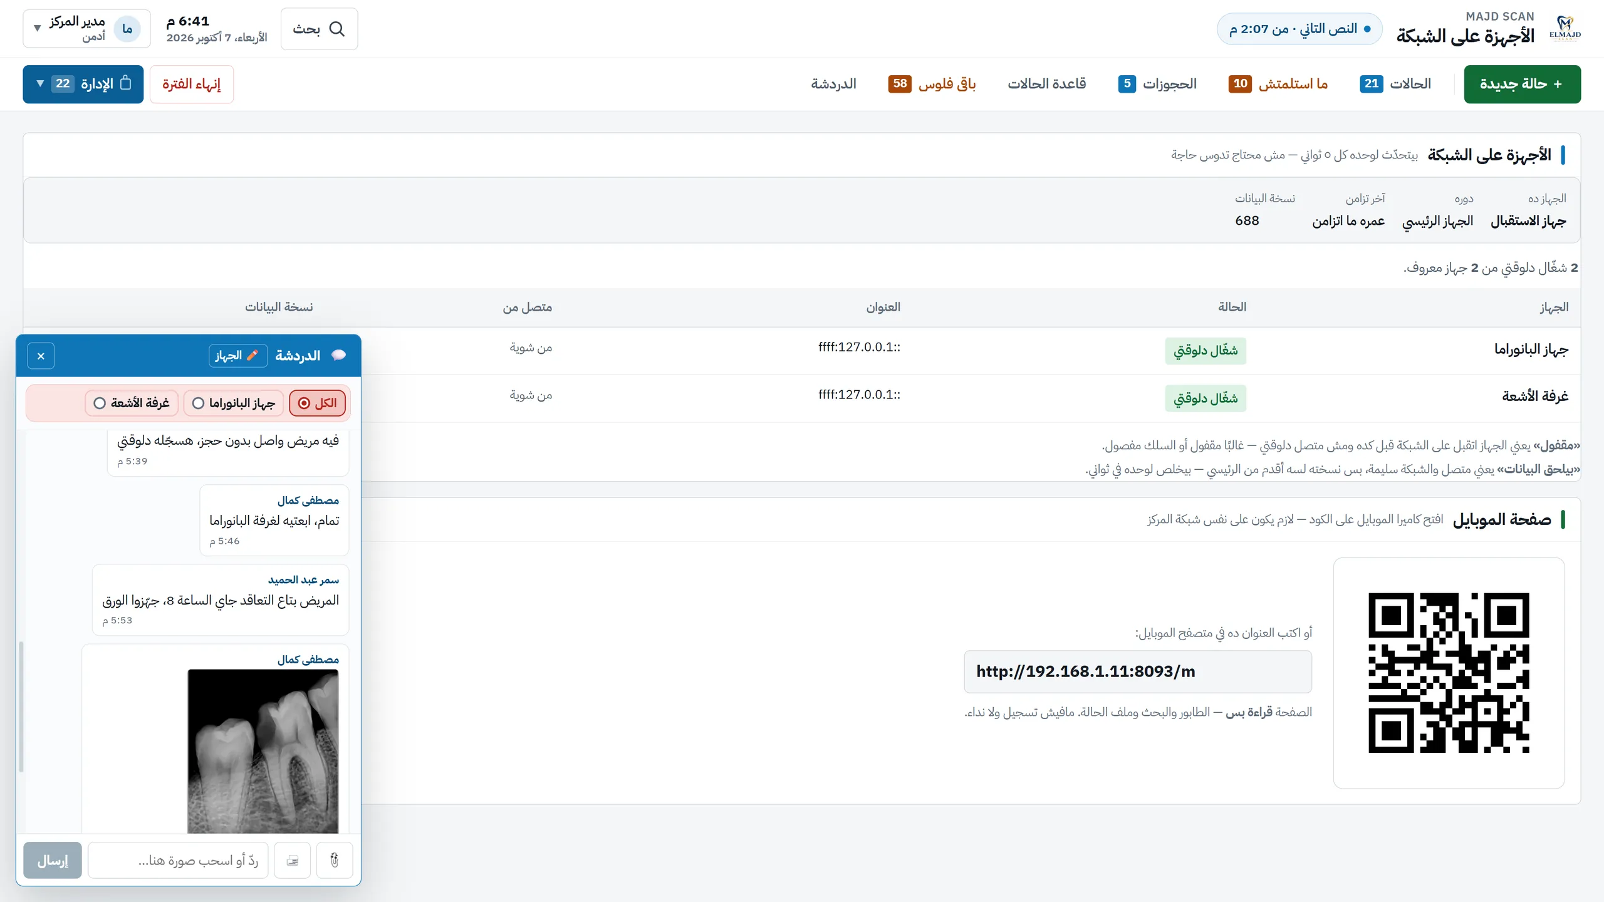The width and height of the screenshot is (1604, 902).
Task: Click the speech bubble icon in chat header
Action: coord(339,355)
